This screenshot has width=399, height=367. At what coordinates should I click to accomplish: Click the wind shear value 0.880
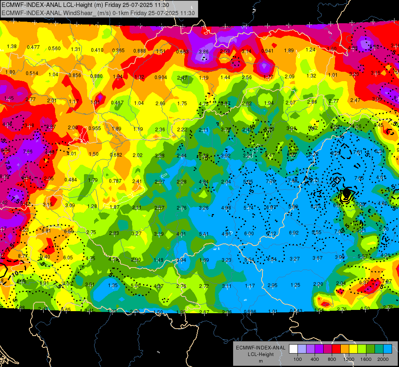(97, 76)
